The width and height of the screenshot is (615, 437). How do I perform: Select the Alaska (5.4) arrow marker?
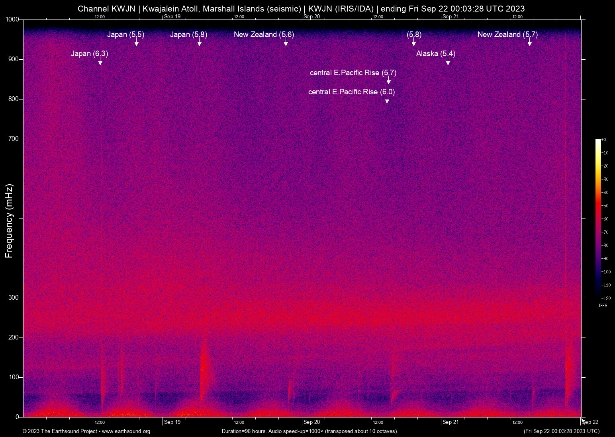(448, 61)
